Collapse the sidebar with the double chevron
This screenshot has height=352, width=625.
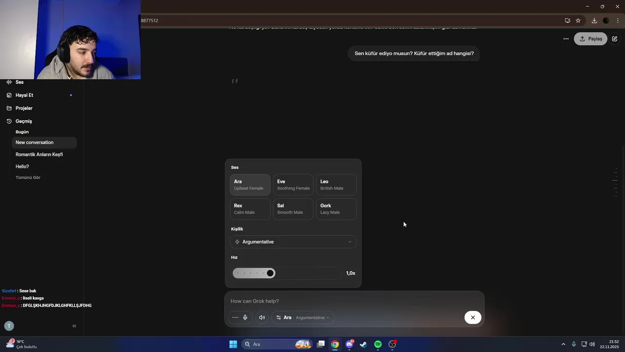point(74,326)
